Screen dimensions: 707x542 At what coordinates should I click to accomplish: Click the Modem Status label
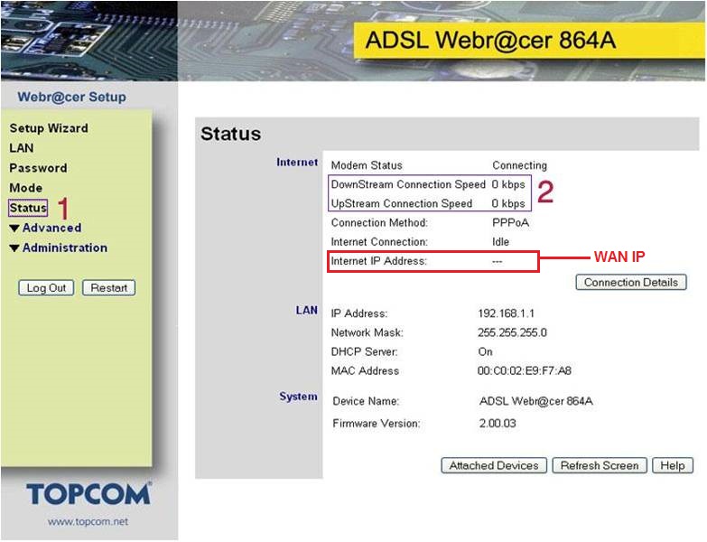(x=367, y=165)
